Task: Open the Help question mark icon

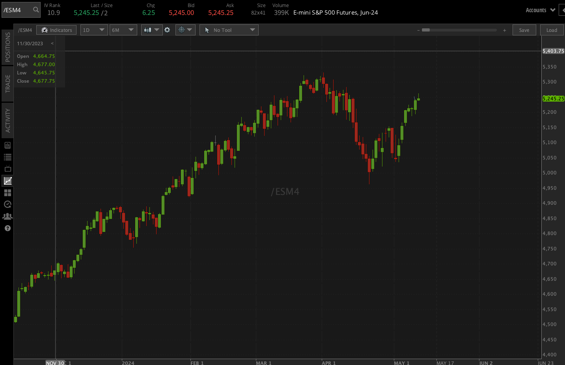Action: pyautogui.click(x=7, y=228)
